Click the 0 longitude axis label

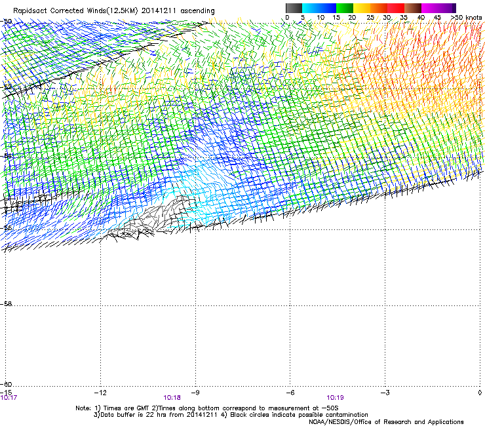480,393
